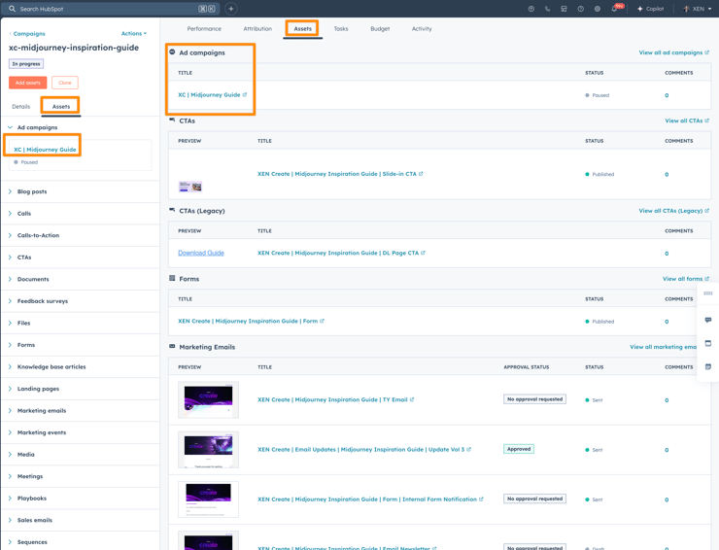719x550 pixels.
Task: Expand the Calls-to-Action section
Action: pos(39,235)
